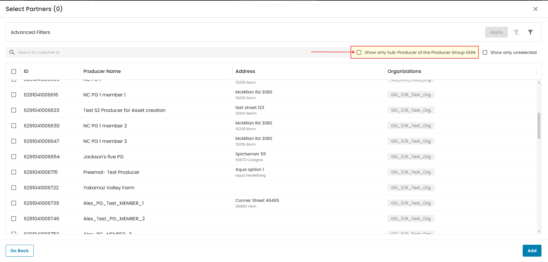Click the Apply filters button
This screenshot has width=548, height=262.
497,32
